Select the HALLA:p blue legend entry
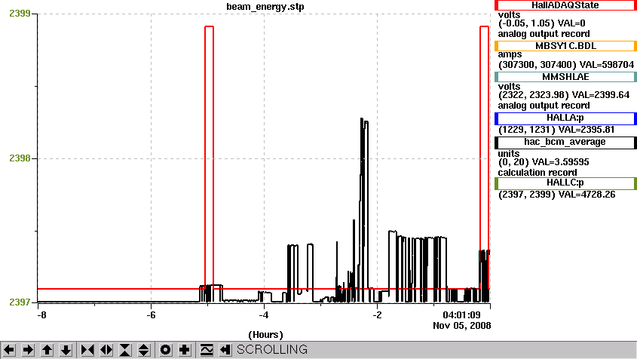This screenshot has height=359, width=637. pos(565,118)
